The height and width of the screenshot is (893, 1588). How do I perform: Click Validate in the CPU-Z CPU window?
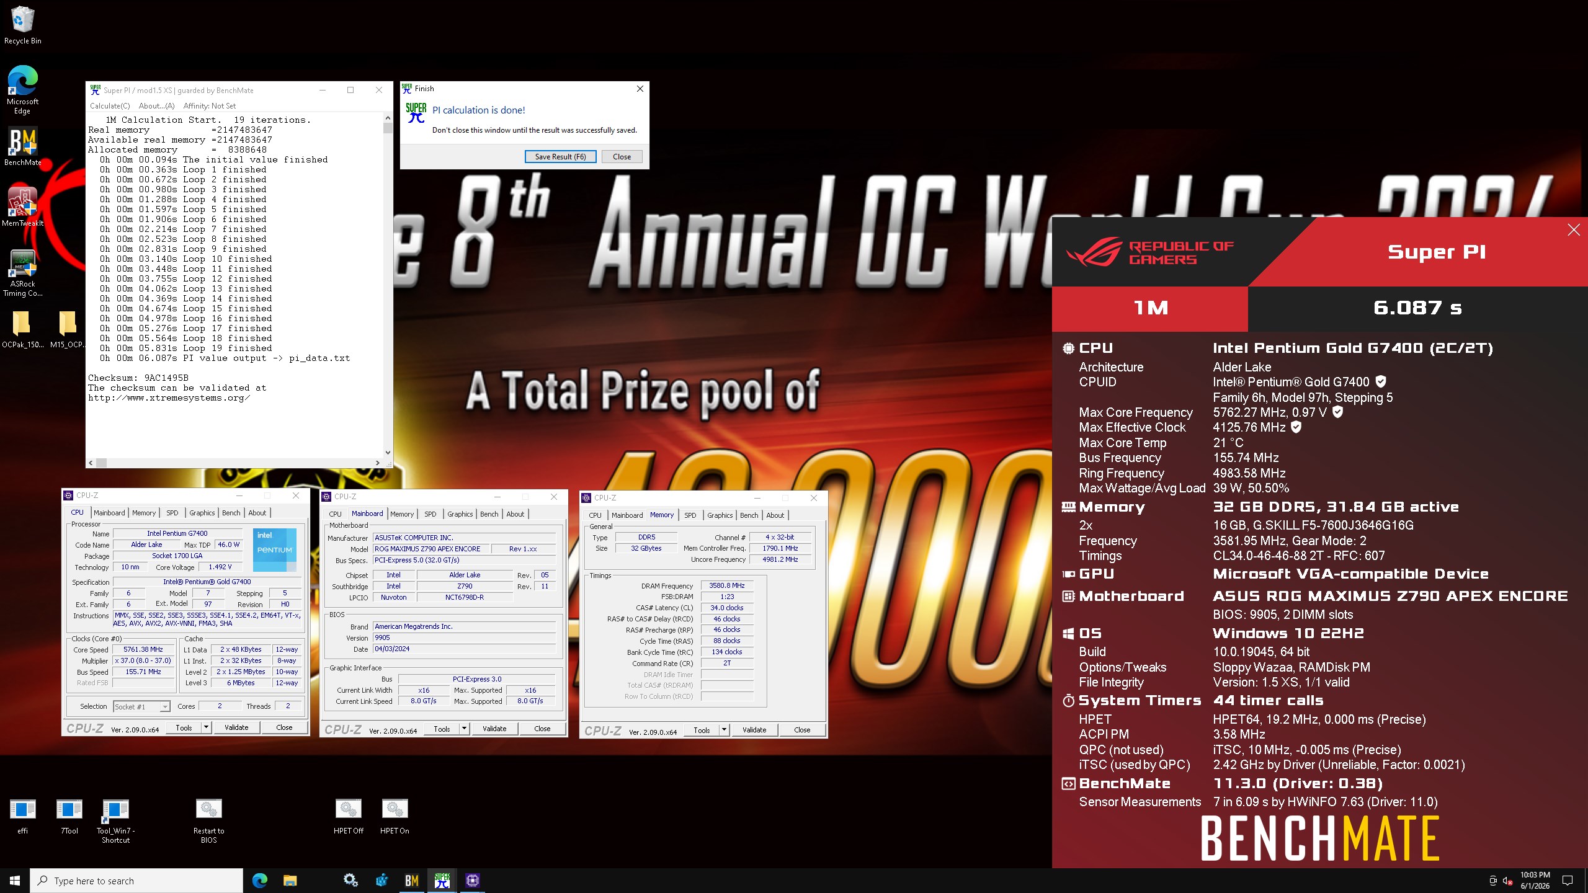coord(236,727)
